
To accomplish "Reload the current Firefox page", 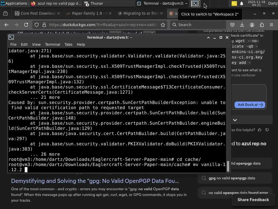I will [26, 25].
